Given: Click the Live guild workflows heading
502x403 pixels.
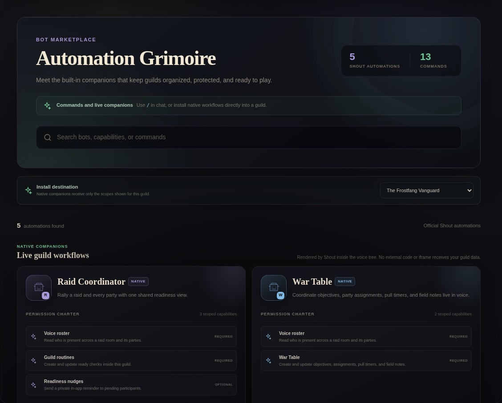Looking at the screenshot, I should tap(53, 255).
